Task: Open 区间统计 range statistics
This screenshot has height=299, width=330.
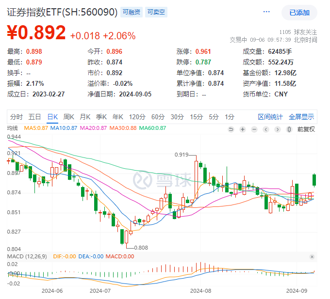Action: pos(270,117)
